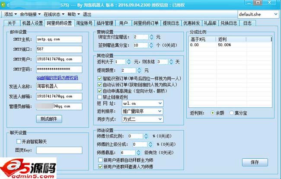Viewport: 281px width, 179px height.
Task: Adjust the 签到赠送集分宝 spinner arrows
Action: 151,45
